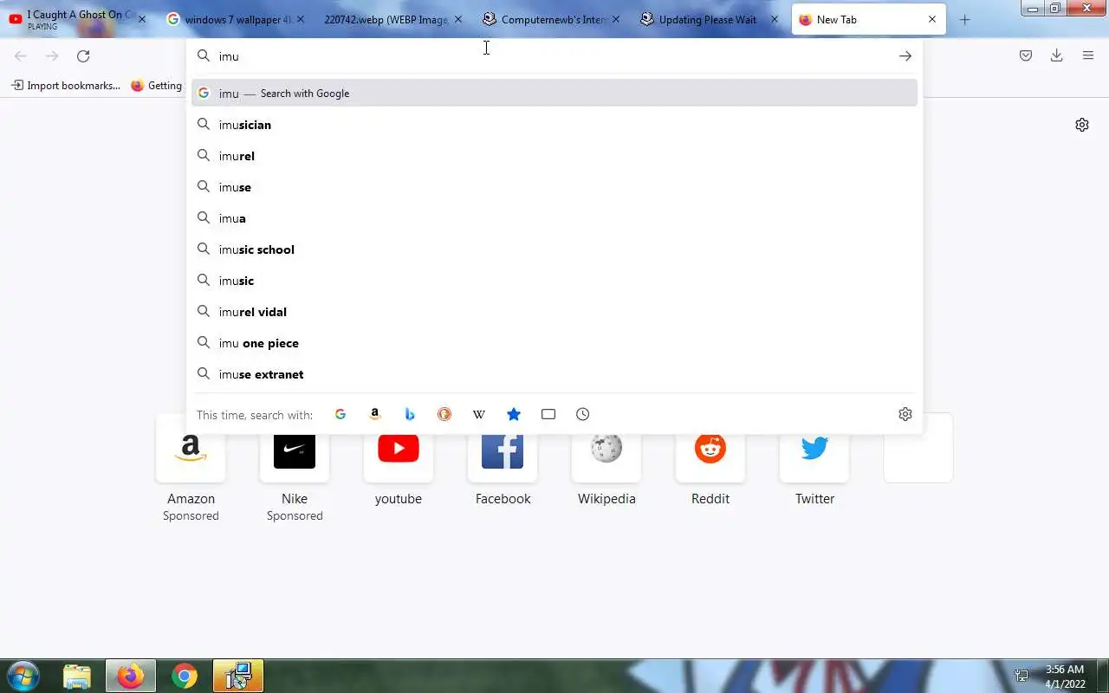Open Facebook shortcut tile

tap(503, 461)
